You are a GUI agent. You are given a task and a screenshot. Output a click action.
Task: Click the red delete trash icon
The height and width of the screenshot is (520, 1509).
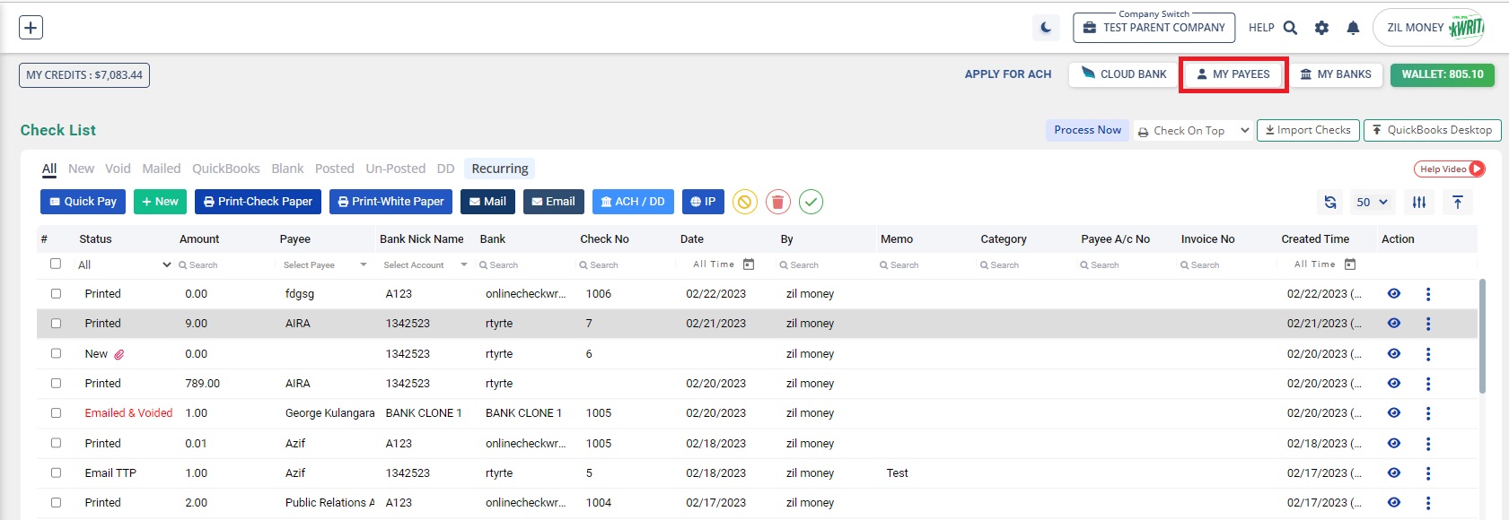(778, 202)
